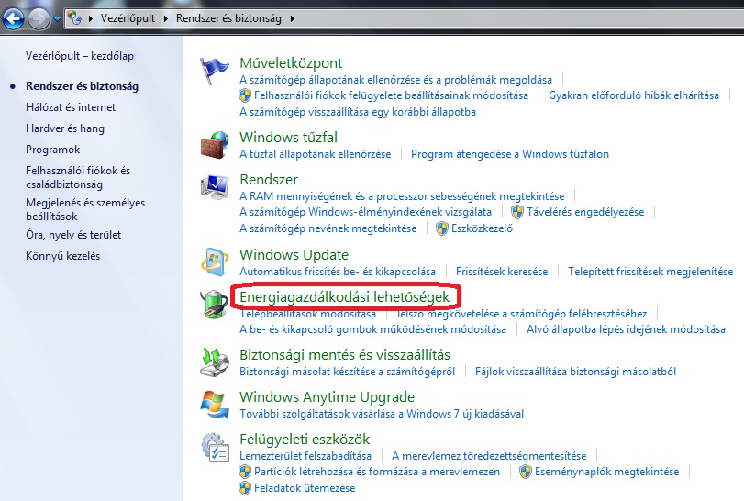The height and width of the screenshot is (501, 744).
Task: Click the Felügyeleti eszközök gear checklist icon
Action: [x=216, y=447]
